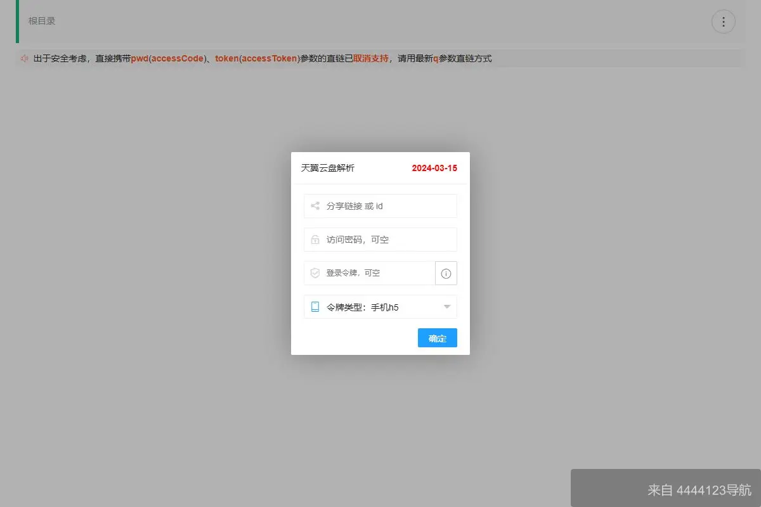Click the mobile phone icon beside 令牌类型

tap(315, 307)
